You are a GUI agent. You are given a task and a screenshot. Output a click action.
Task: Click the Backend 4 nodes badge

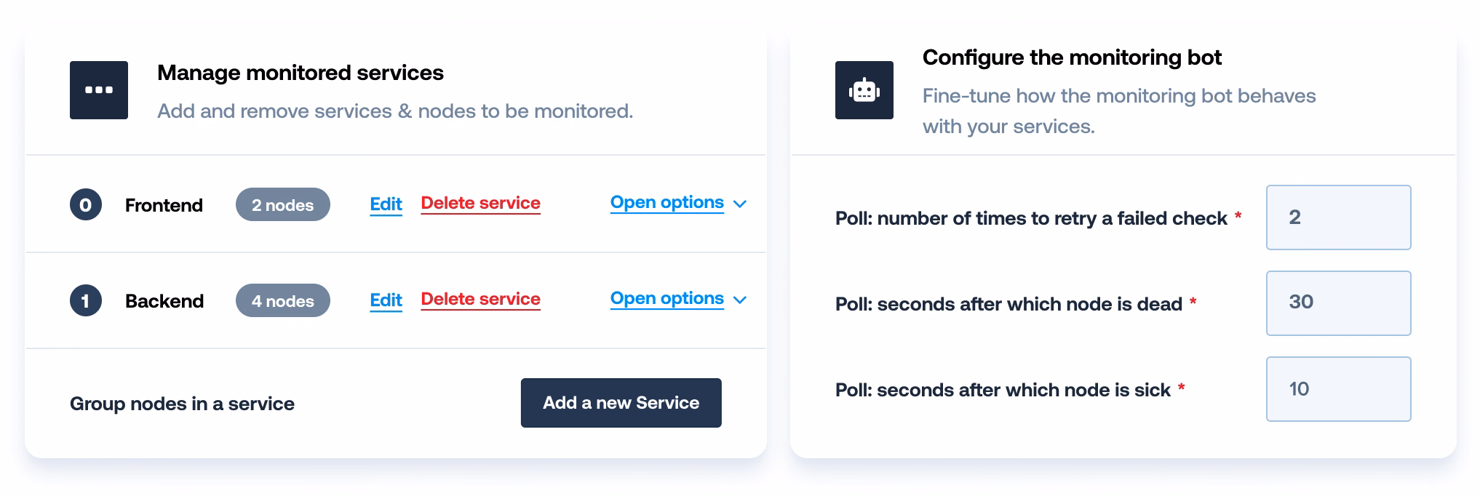[282, 301]
